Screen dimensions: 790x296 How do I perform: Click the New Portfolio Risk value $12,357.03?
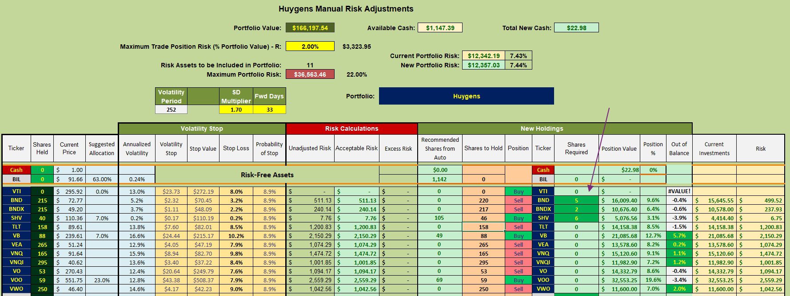(483, 65)
